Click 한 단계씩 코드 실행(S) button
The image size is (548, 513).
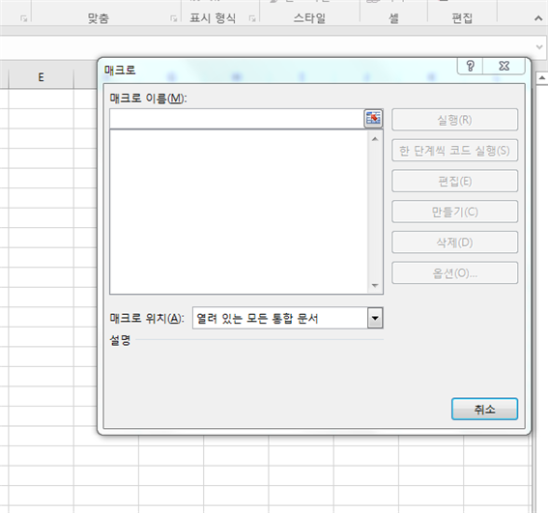[x=454, y=151]
